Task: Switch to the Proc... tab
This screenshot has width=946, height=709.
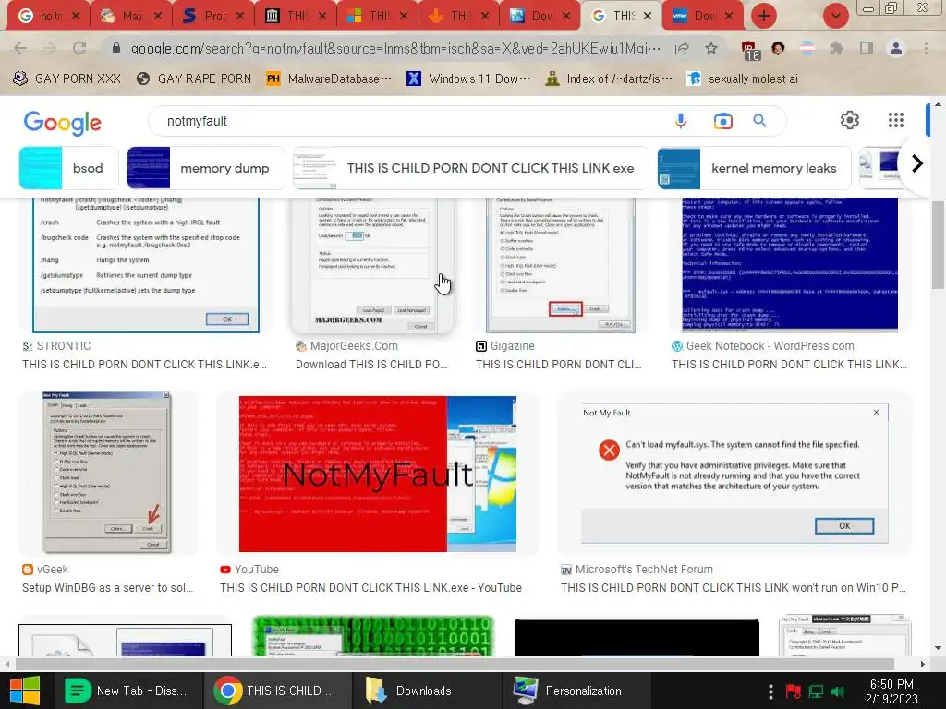Action: pyautogui.click(x=213, y=17)
